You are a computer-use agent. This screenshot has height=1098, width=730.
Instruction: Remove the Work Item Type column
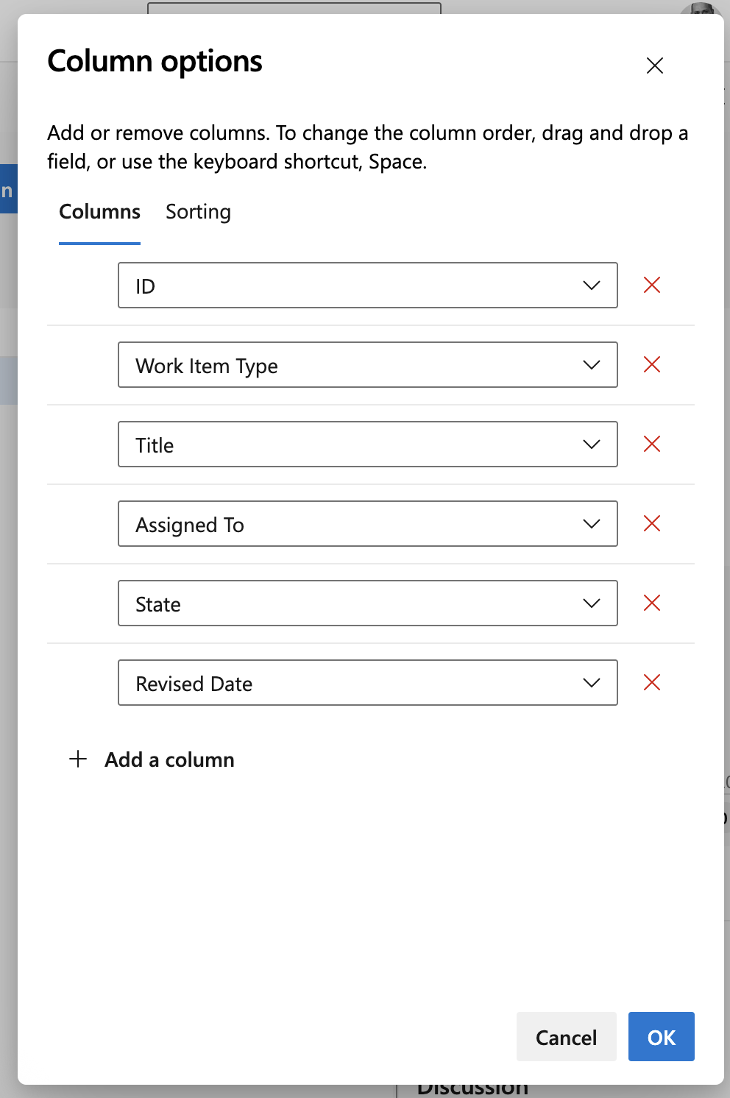pos(651,364)
